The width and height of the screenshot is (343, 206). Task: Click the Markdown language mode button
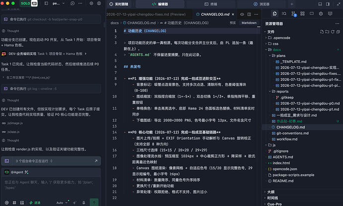pos(249,23)
